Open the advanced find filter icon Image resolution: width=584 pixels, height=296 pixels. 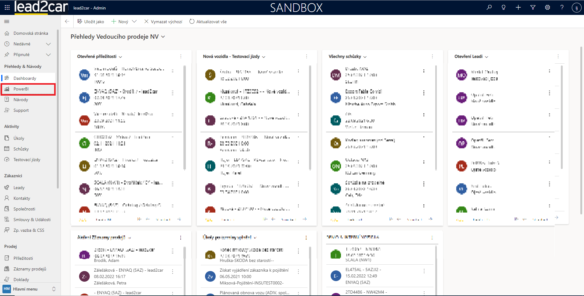point(533,7)
